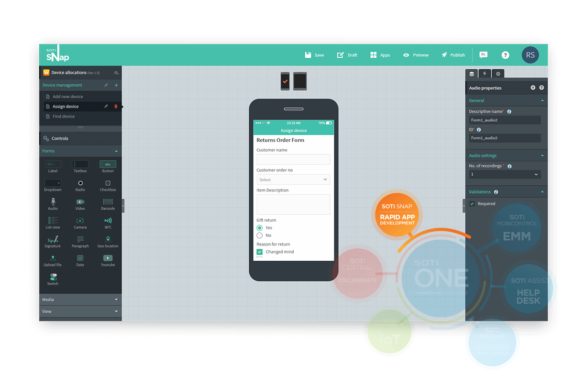The width and height of the screenshot is (574, 382).
Task: Pick the List view control
Action: tap(53, 223)
